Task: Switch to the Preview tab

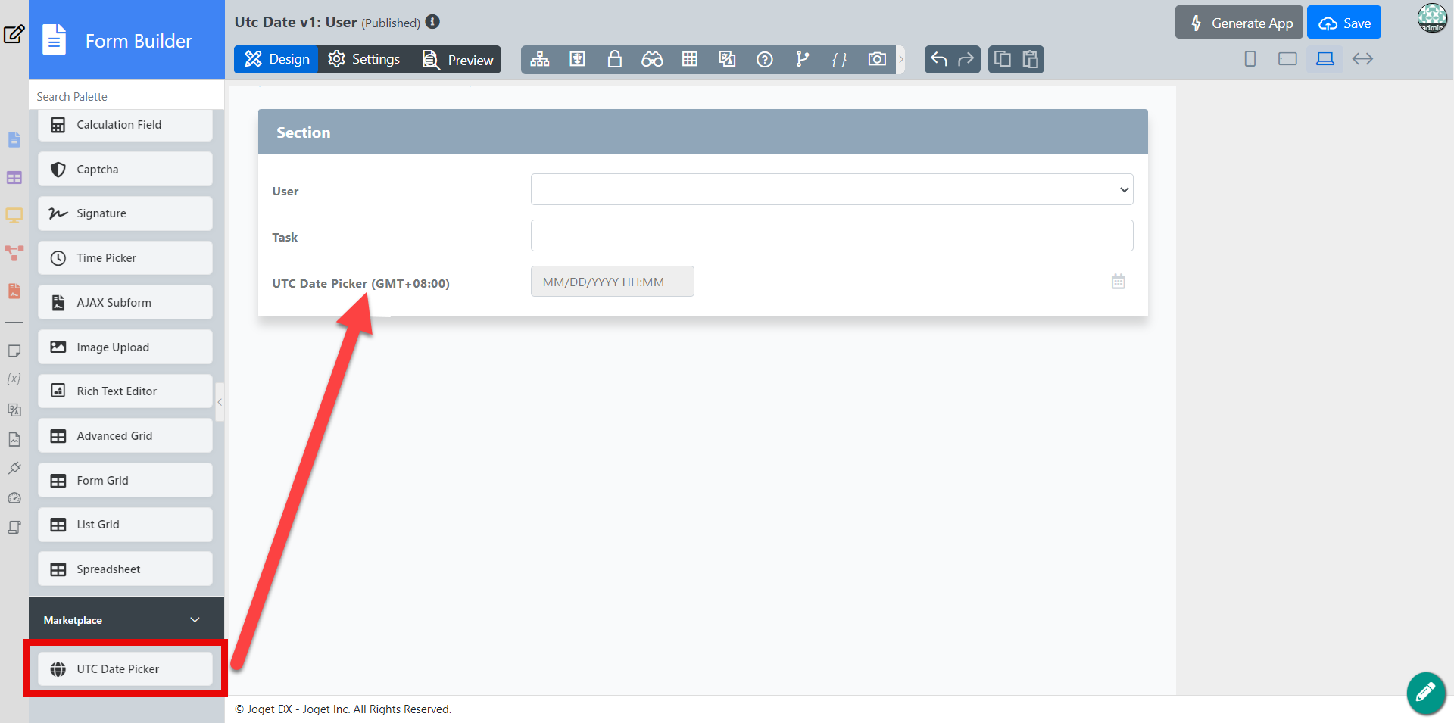Action: [457, 59]
